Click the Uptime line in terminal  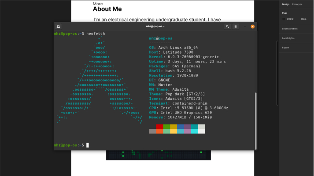coord(187,62)
